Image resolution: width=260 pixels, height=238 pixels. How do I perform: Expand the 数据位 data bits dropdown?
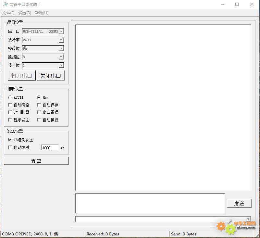point(61,57)
